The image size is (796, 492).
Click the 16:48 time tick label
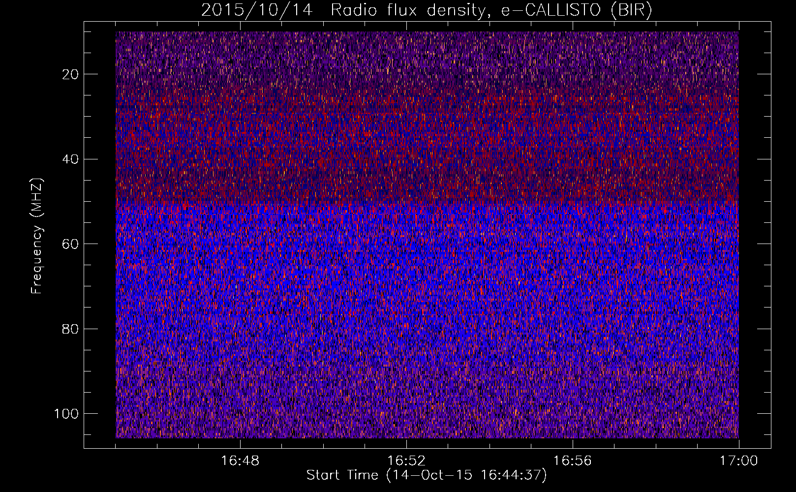click(x=240, y=461)
